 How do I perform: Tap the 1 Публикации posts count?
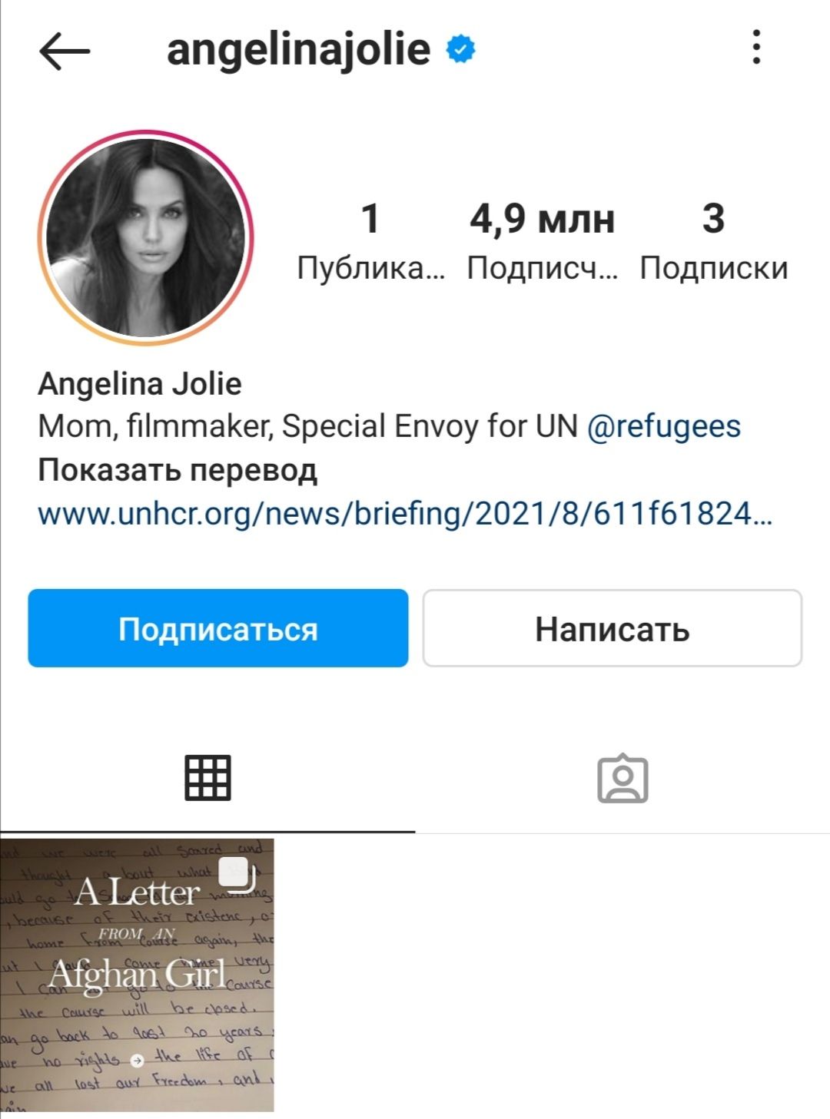370,241
